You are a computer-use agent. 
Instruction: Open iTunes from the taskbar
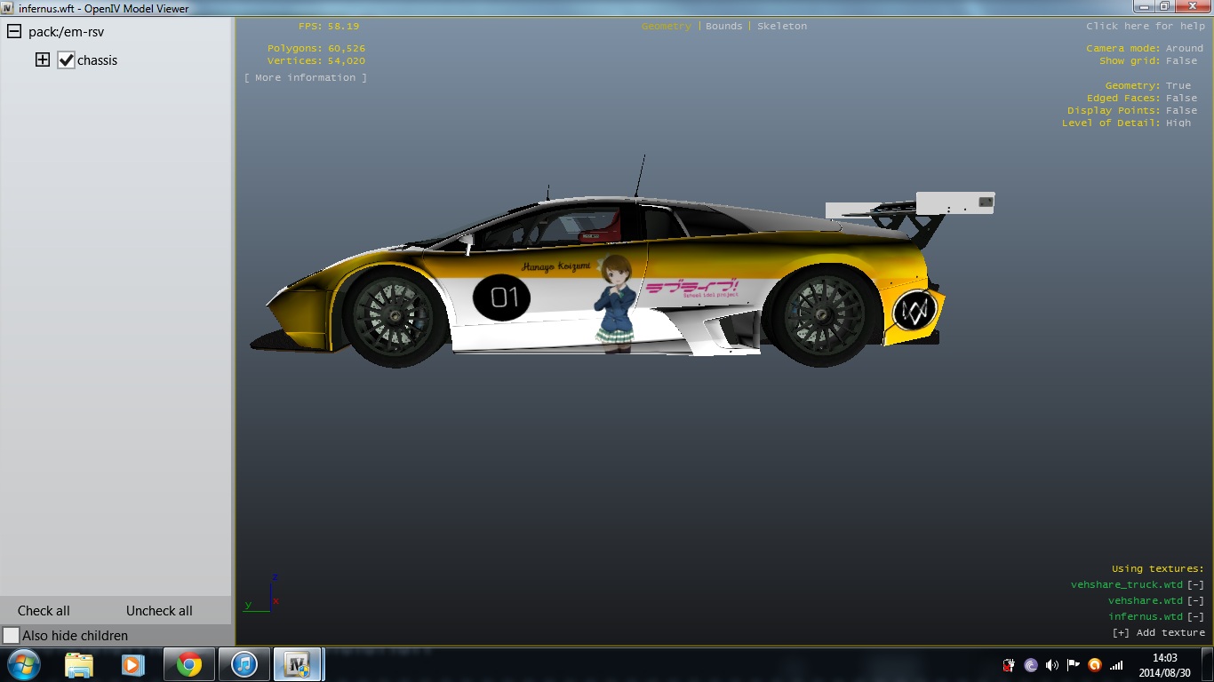coord(244,664)
